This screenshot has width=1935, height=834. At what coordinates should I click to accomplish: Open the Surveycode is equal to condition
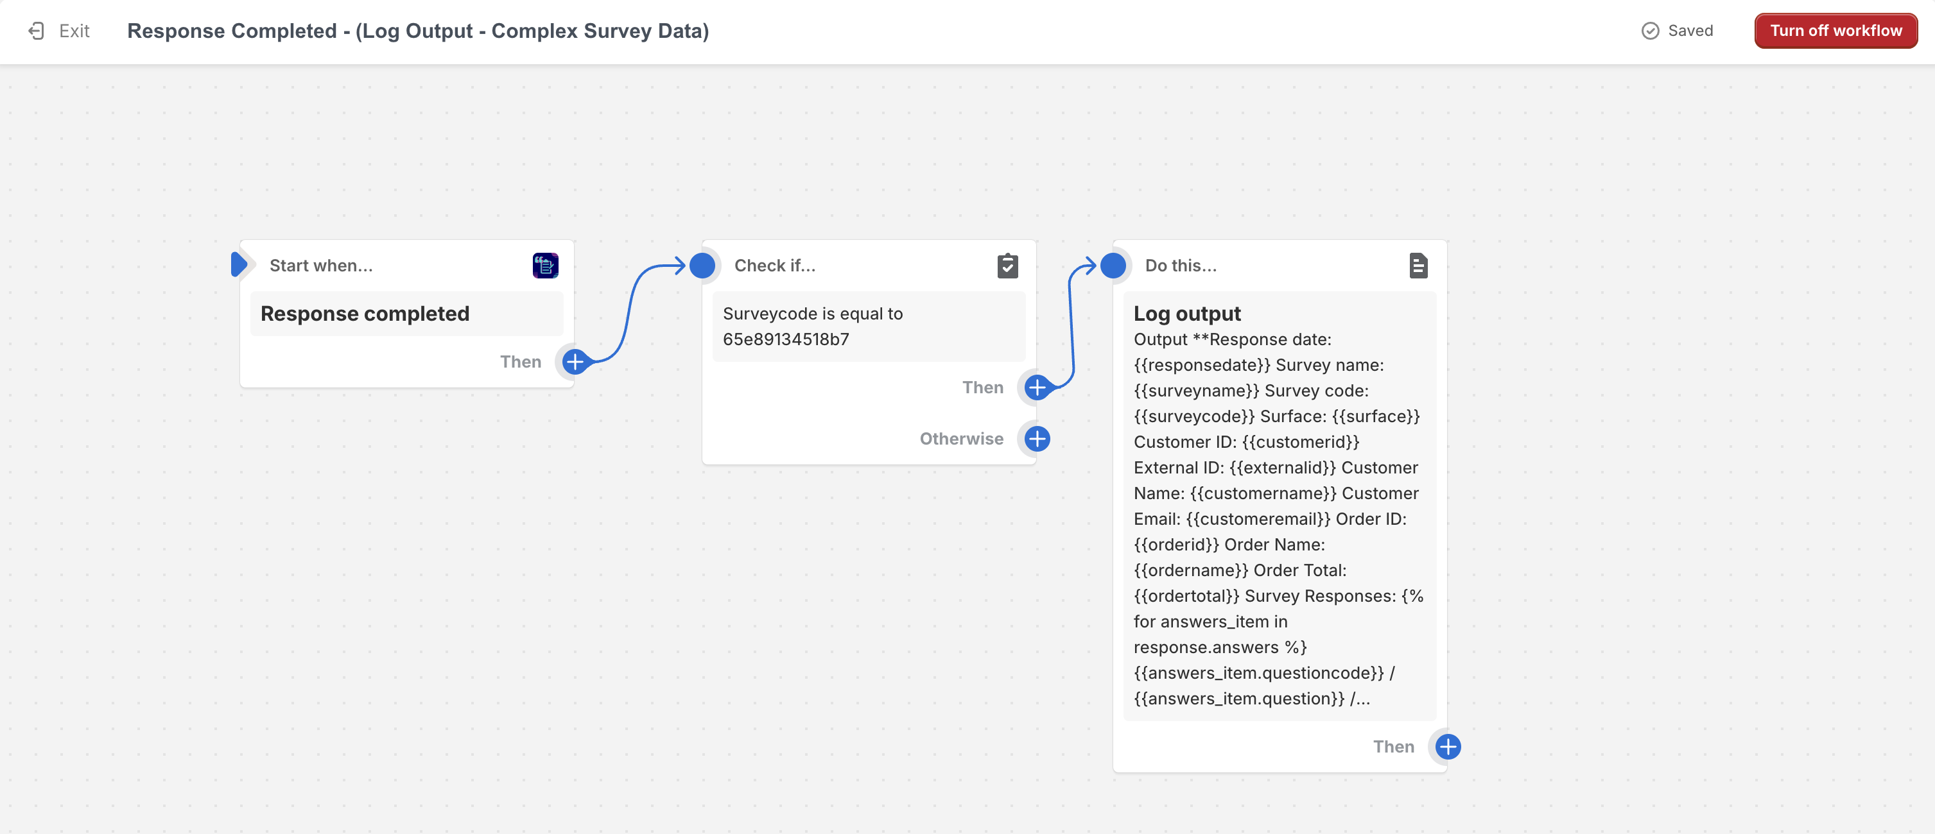tap(869, 327)
